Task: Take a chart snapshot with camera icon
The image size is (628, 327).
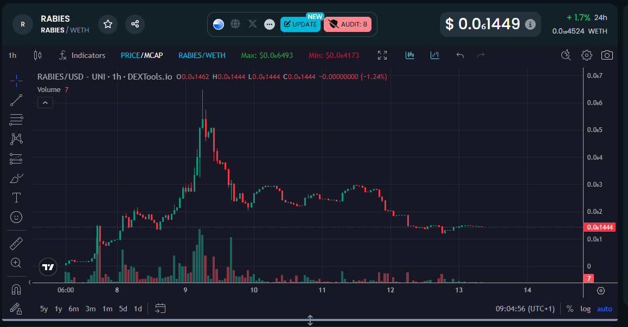Action: (x=607, y=55)
